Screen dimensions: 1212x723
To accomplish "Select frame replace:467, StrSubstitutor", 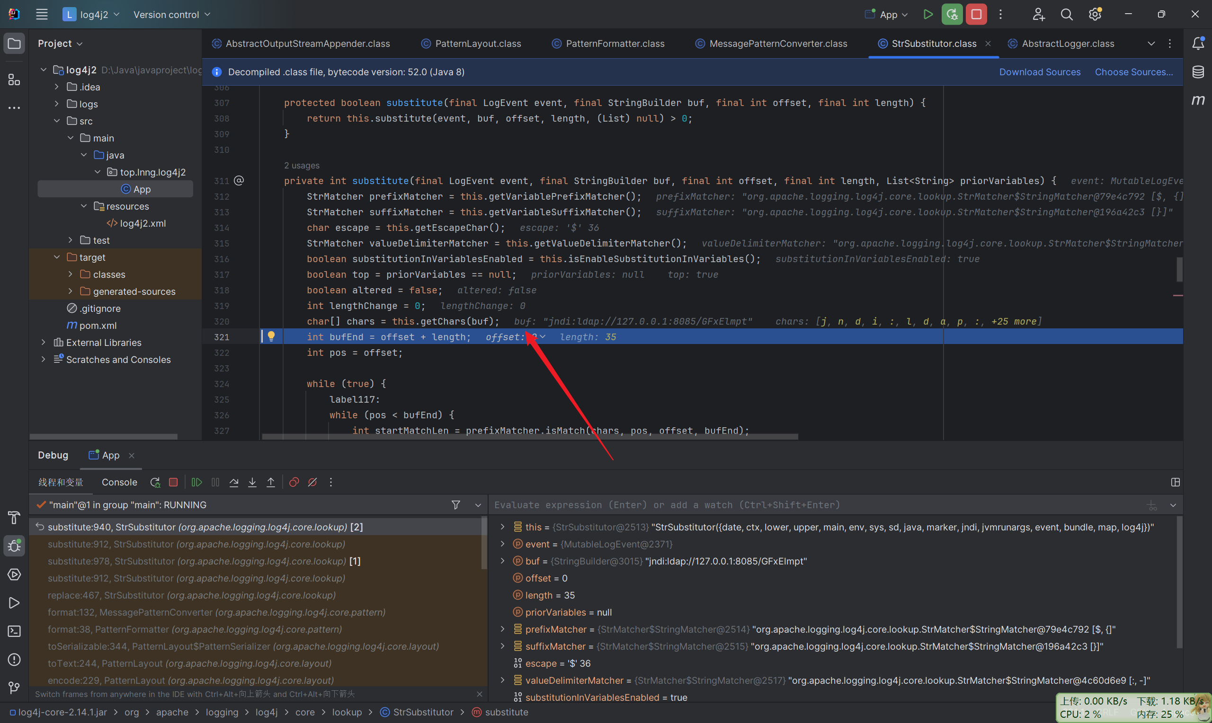I will point(192,595).
